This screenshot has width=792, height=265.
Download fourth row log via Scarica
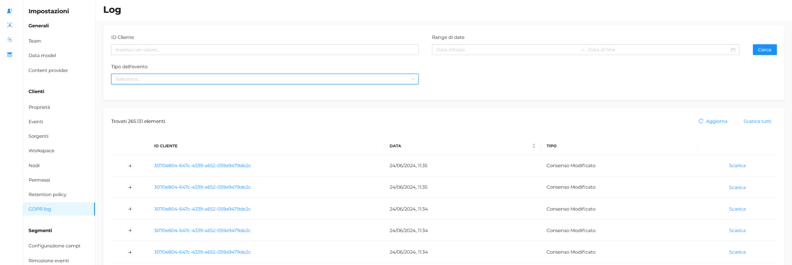(737, 231)
